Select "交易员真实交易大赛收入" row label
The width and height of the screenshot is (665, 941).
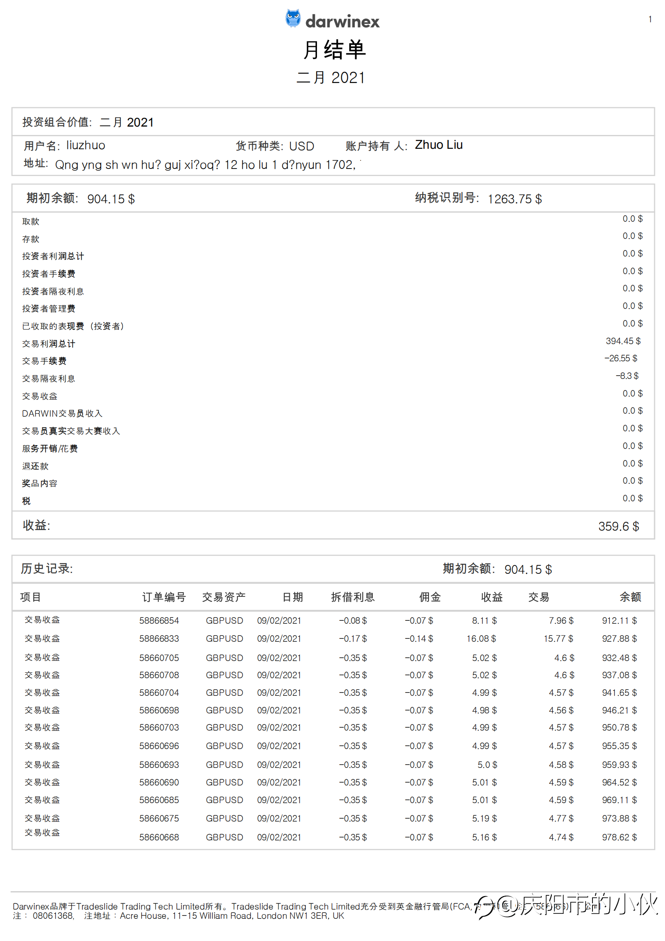tap(71, 431)
